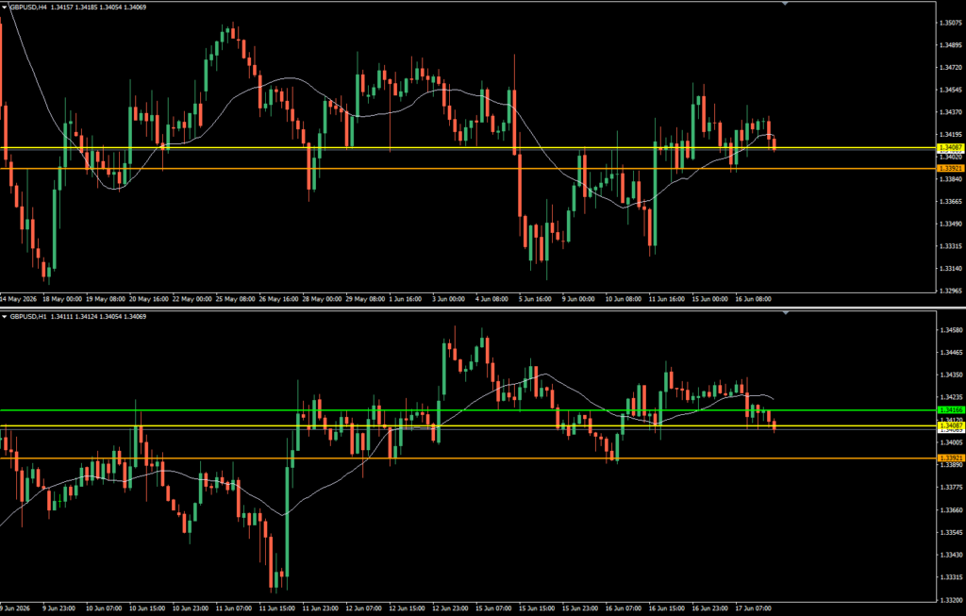
Task: Click the 17 Jun 07:00 time label on H1
Action: [x=753, y=608]
